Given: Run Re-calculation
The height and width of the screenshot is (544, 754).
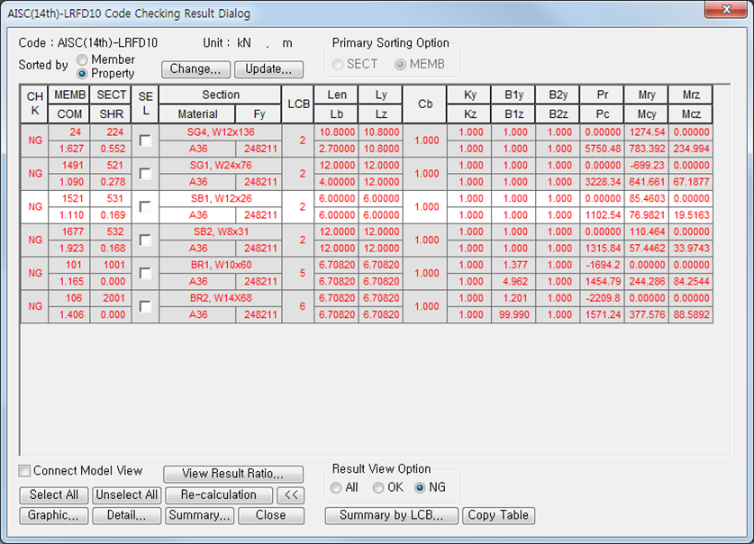Looking at the screenshot, I should point(219,494).
